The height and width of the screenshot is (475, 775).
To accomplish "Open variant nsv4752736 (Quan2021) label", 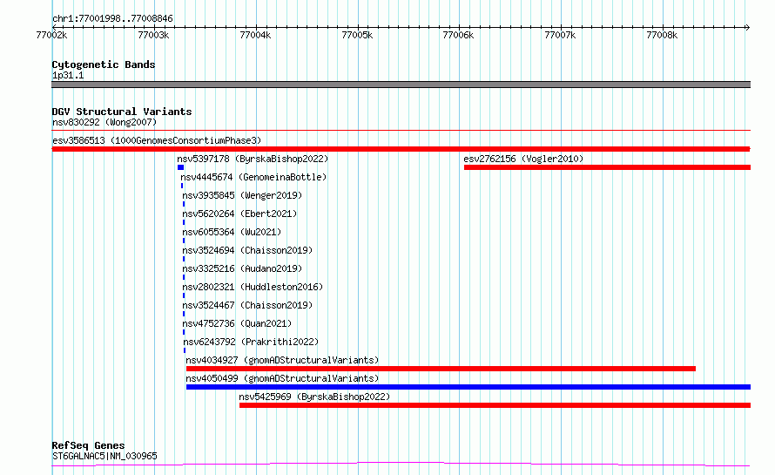I will (x=237, y=323).
